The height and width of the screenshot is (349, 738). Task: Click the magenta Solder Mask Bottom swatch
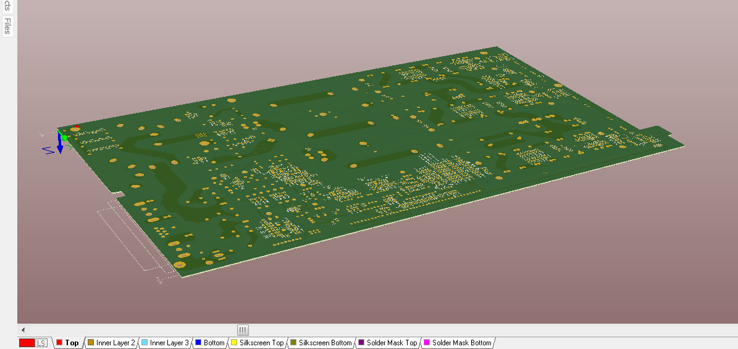pyautogui.click(x=426, y=343)
